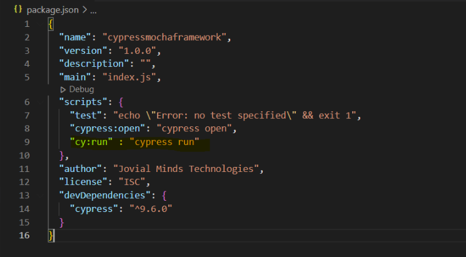Click the "license" key text
This screenshot has height=257, width=466.
[84, 182]
